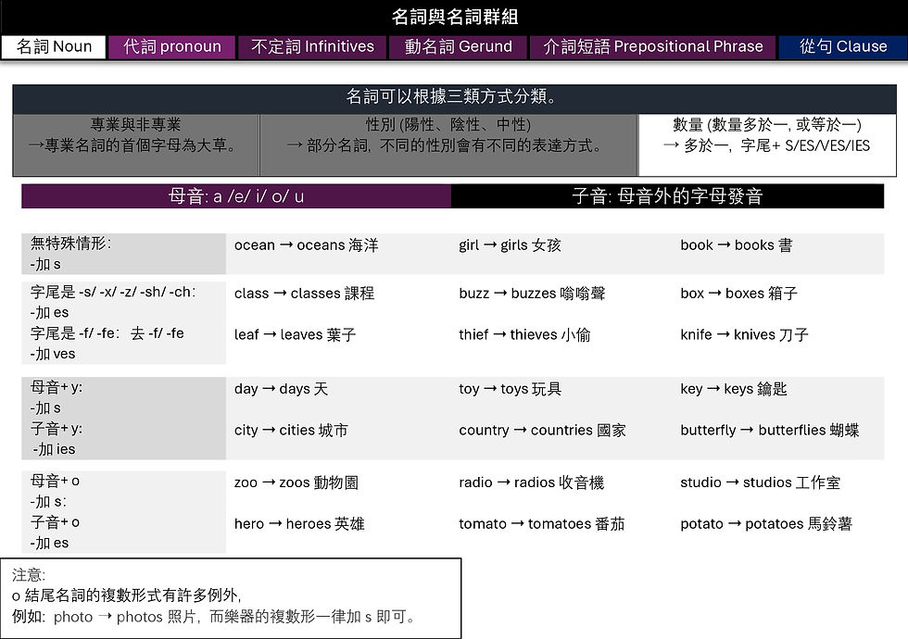
Task: Click the 字尾是 -f/ -fe rule text
Action: pos(107,333)
